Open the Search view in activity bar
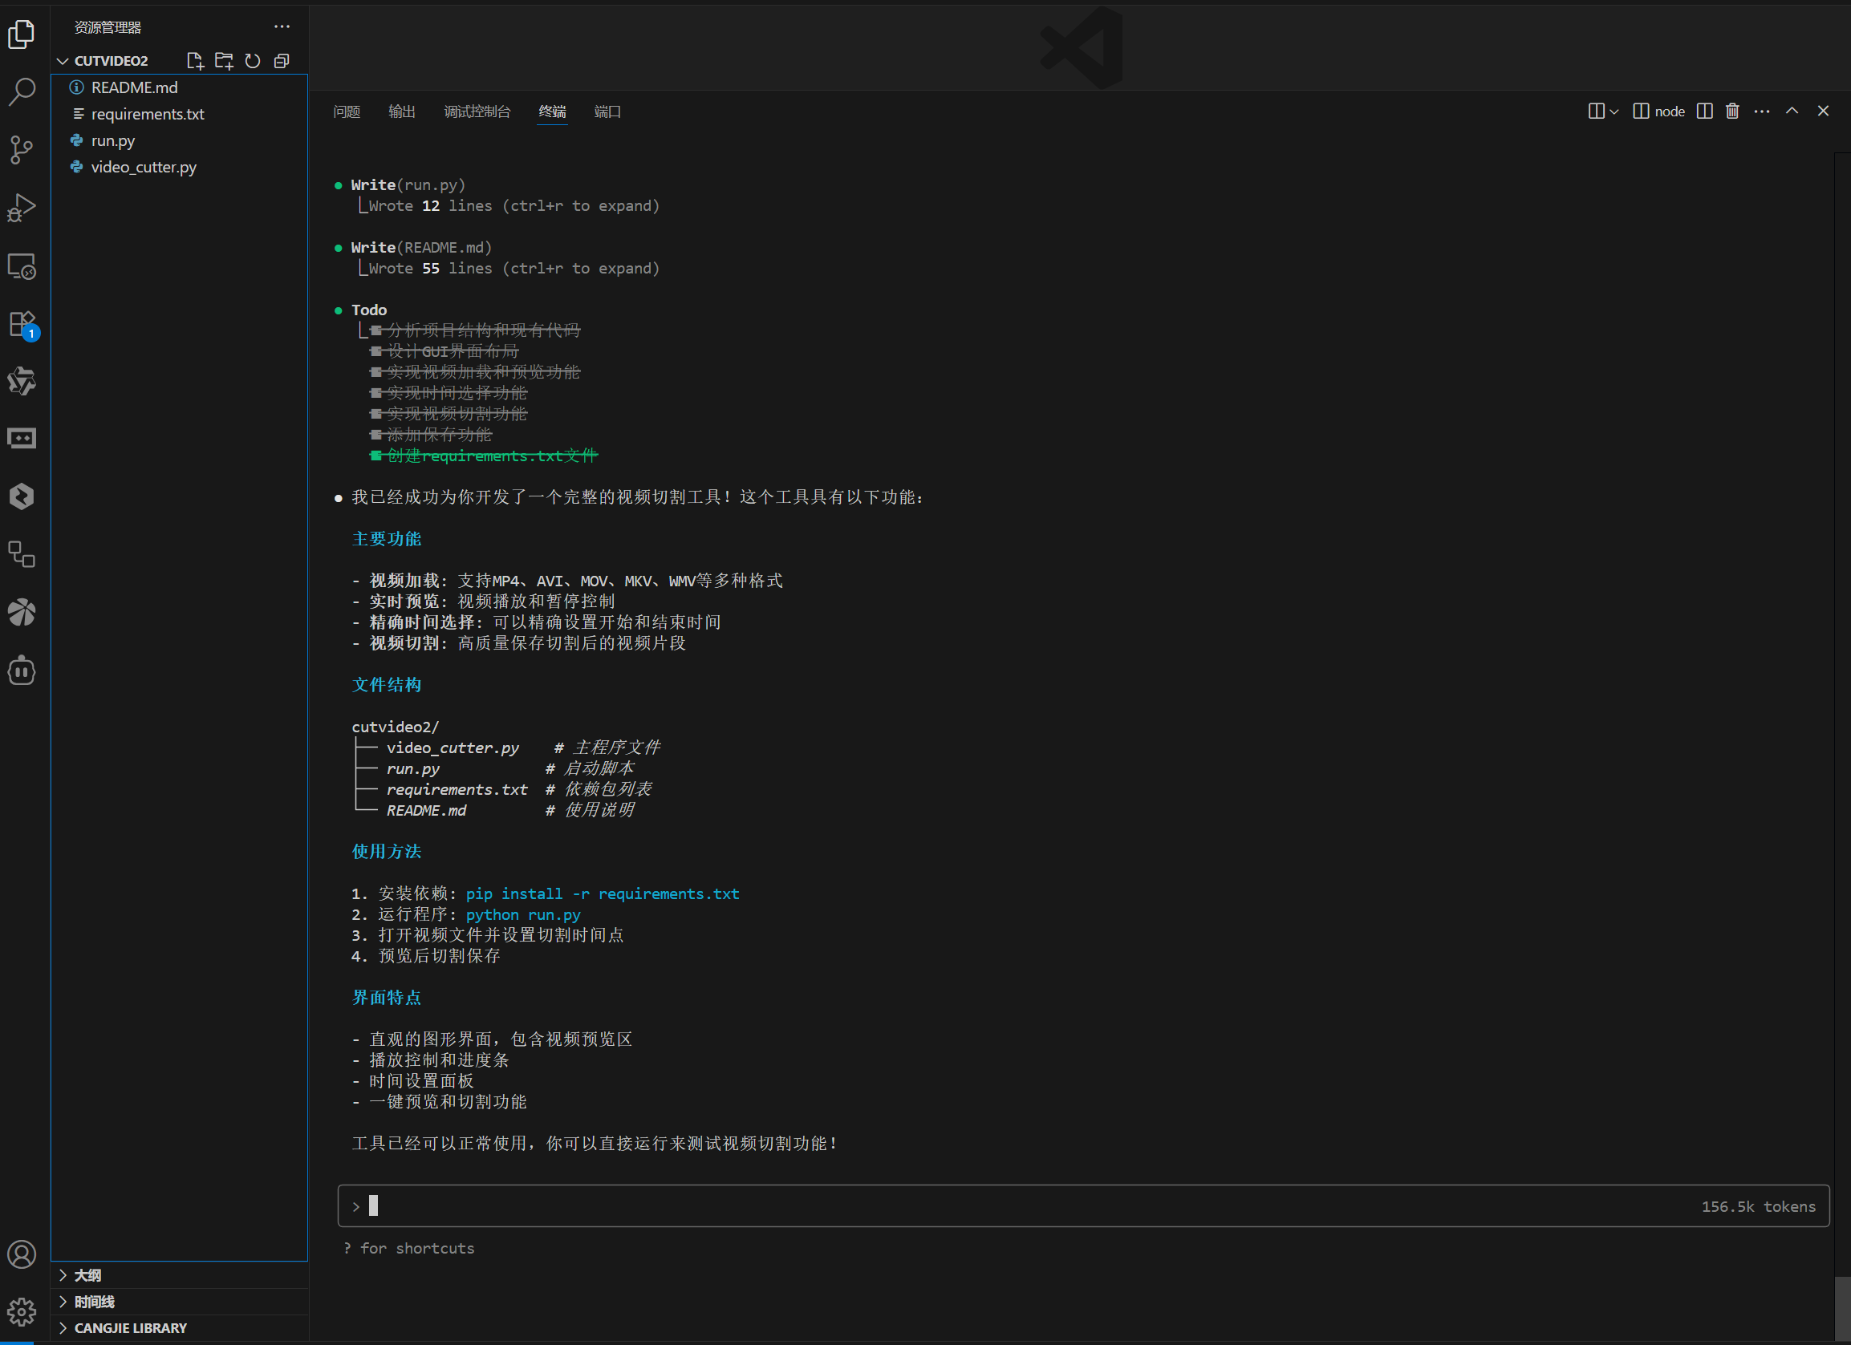 pos(22,91)
